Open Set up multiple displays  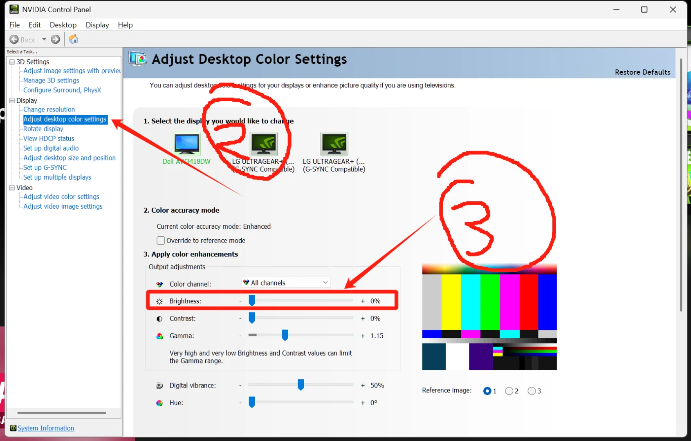[57, 177]
